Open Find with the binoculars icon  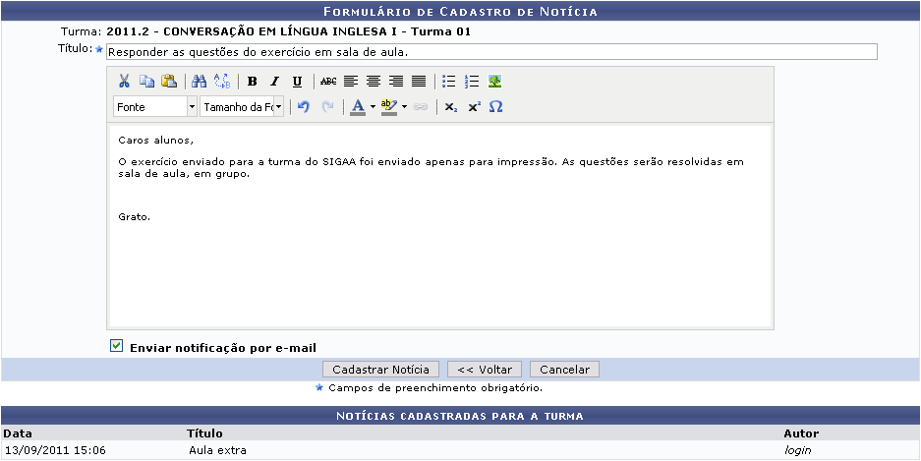point(200,82)
